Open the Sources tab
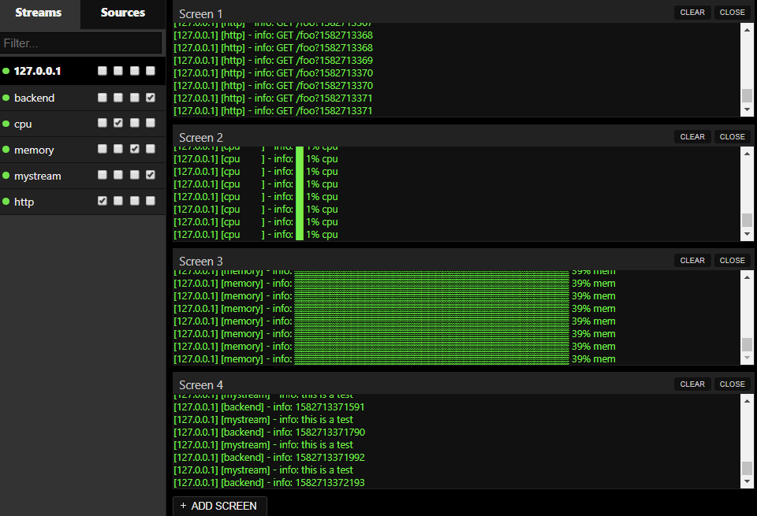757x516 pixels. (122, 13)
